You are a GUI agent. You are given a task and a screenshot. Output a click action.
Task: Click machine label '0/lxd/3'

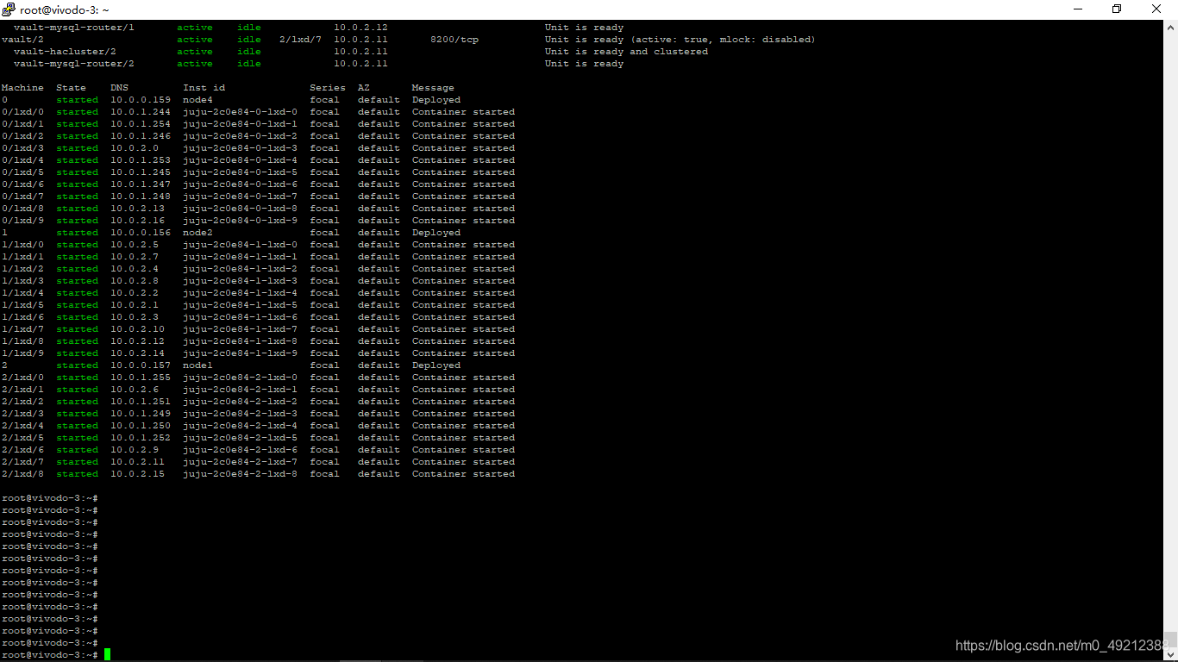tap(22, 148)
